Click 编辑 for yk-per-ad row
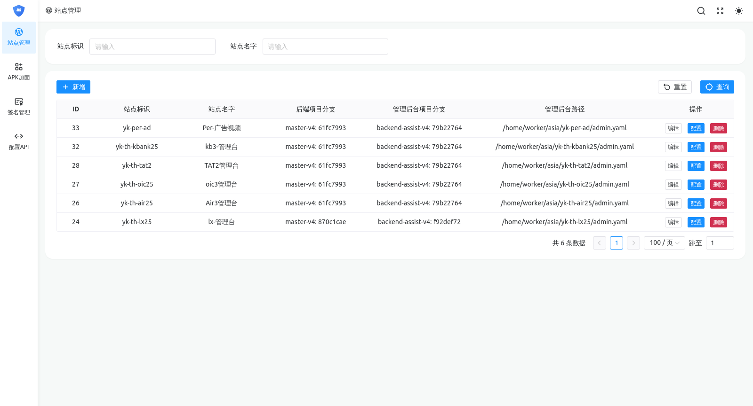753x406 pixels. click(673, 128)
